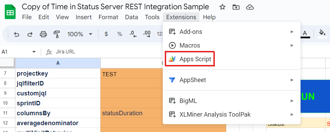
Task: Print the spreadsheet using printer icon
Action: pyautogui.click(x=44, y=34)
